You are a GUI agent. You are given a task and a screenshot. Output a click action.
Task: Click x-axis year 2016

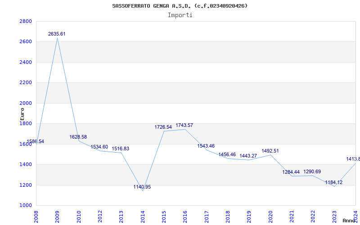[185, 216]
